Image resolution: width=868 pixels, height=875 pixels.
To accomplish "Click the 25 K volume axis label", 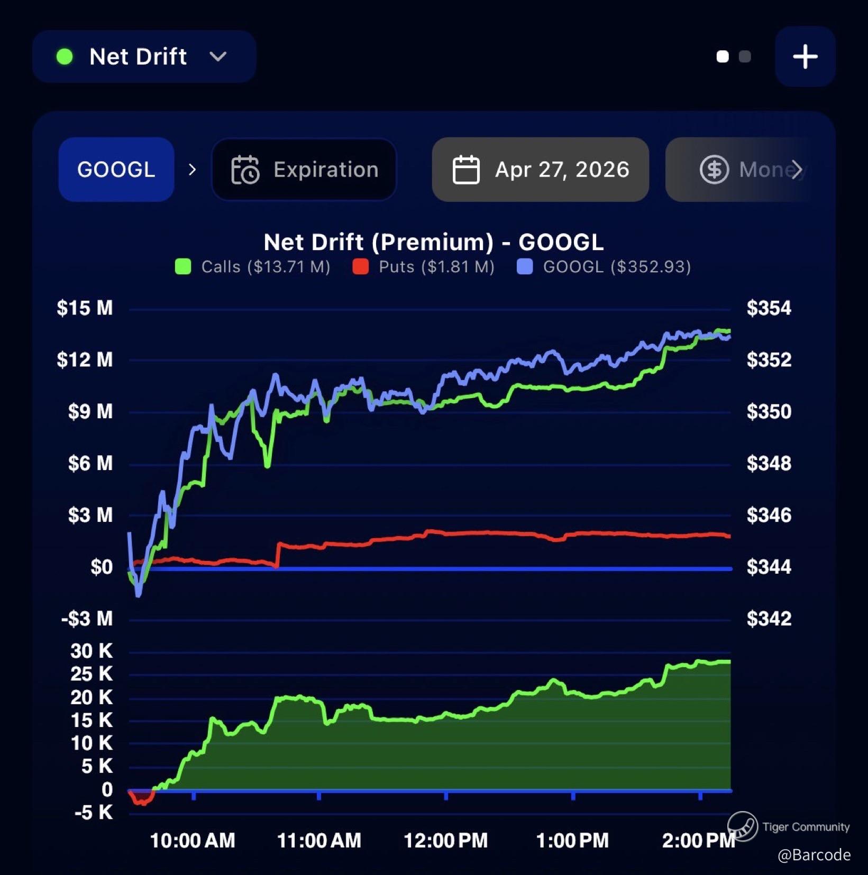I will 92,674.
